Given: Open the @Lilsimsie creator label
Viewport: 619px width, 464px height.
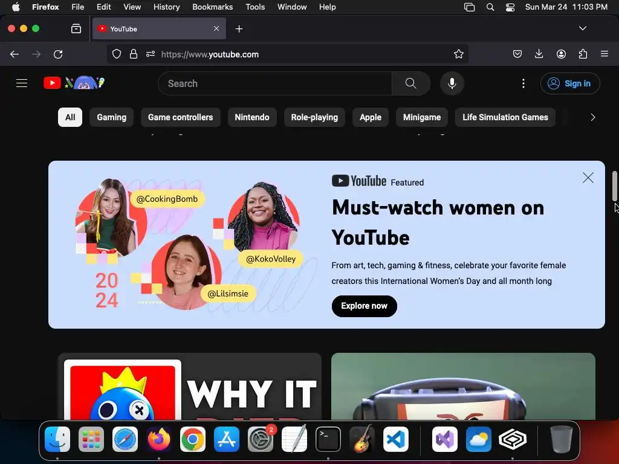Looking at the screenshot, I should [228, 294].
